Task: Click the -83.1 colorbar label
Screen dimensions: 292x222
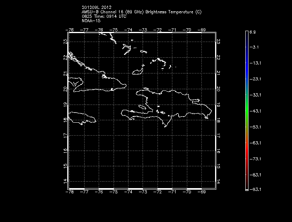Action: pyautogui.click(x=255, y=175)
